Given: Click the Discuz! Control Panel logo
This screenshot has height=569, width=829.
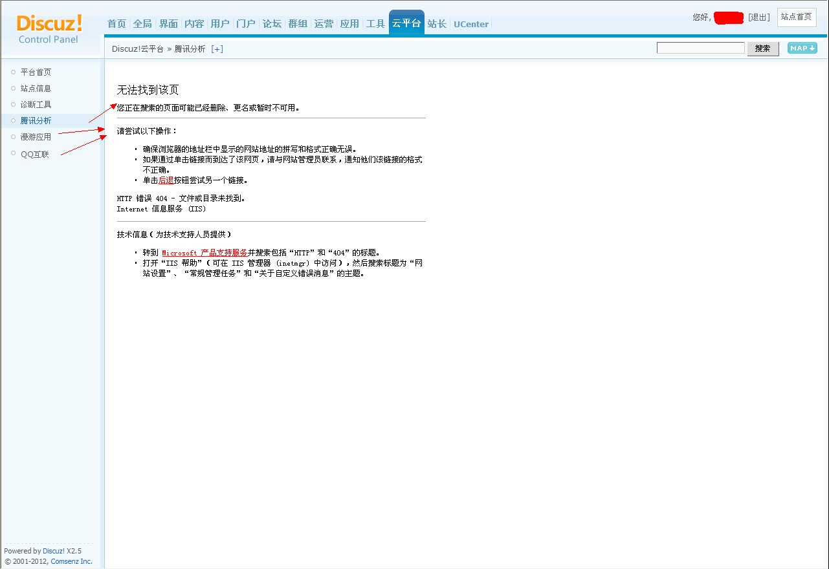Looking at the screenshot, I should (x=50, y=29).
